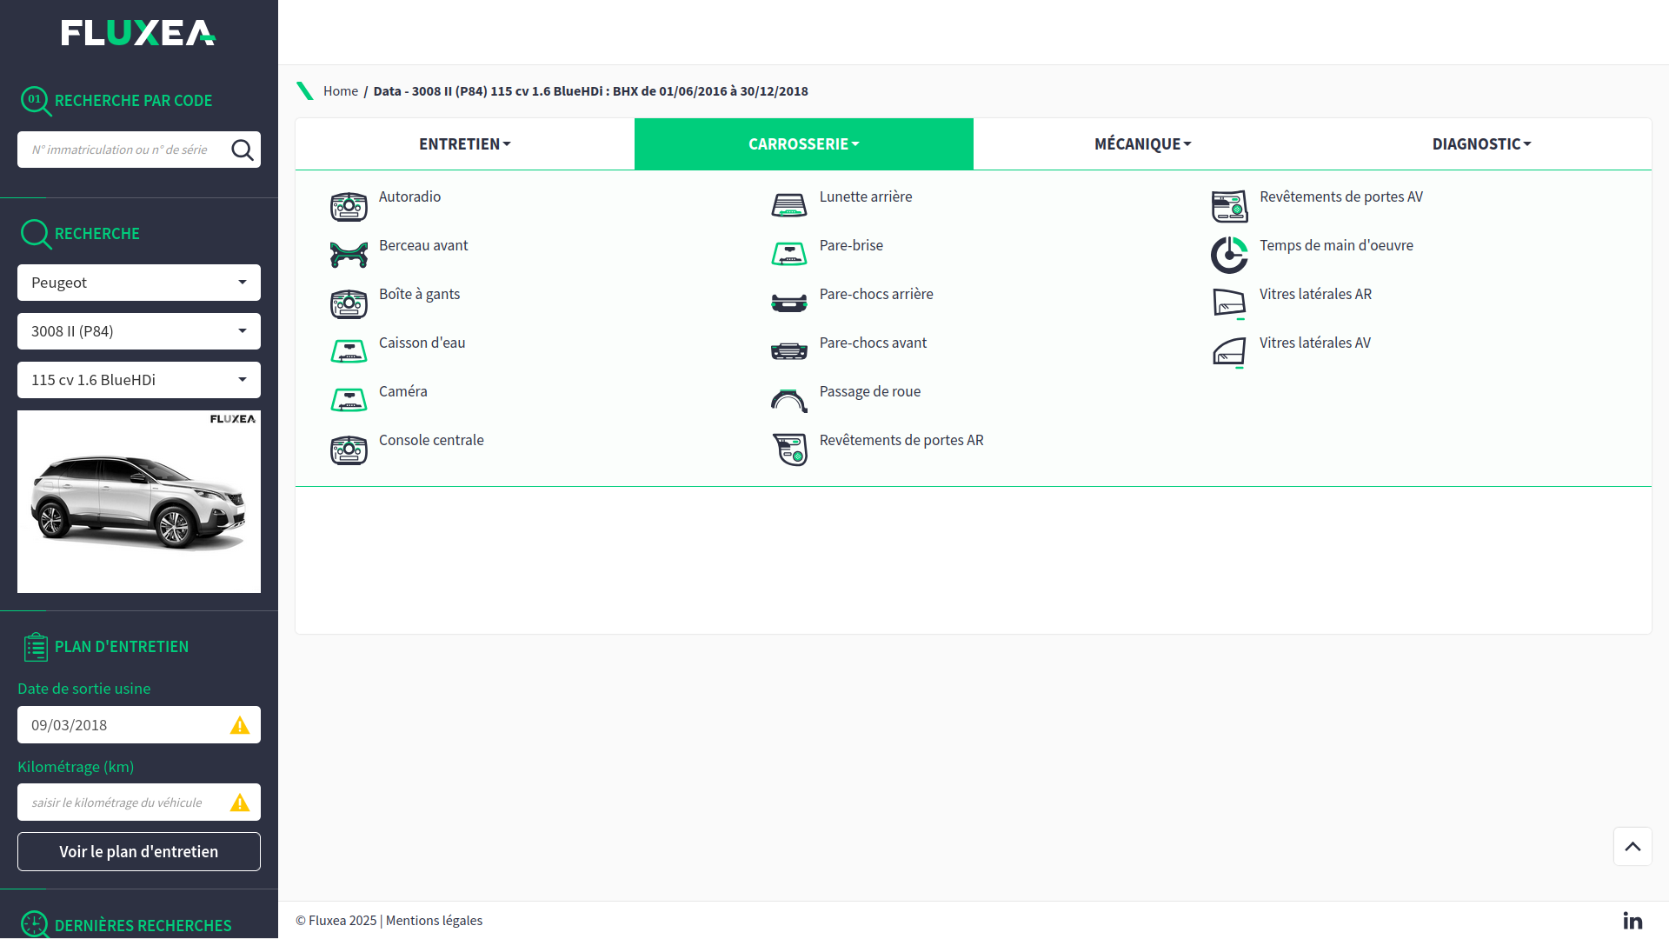Image resolution: width=1669 pixels, height=939 pixels.
Task: Click the Passage de roue icon
Action: pos(789,401)
